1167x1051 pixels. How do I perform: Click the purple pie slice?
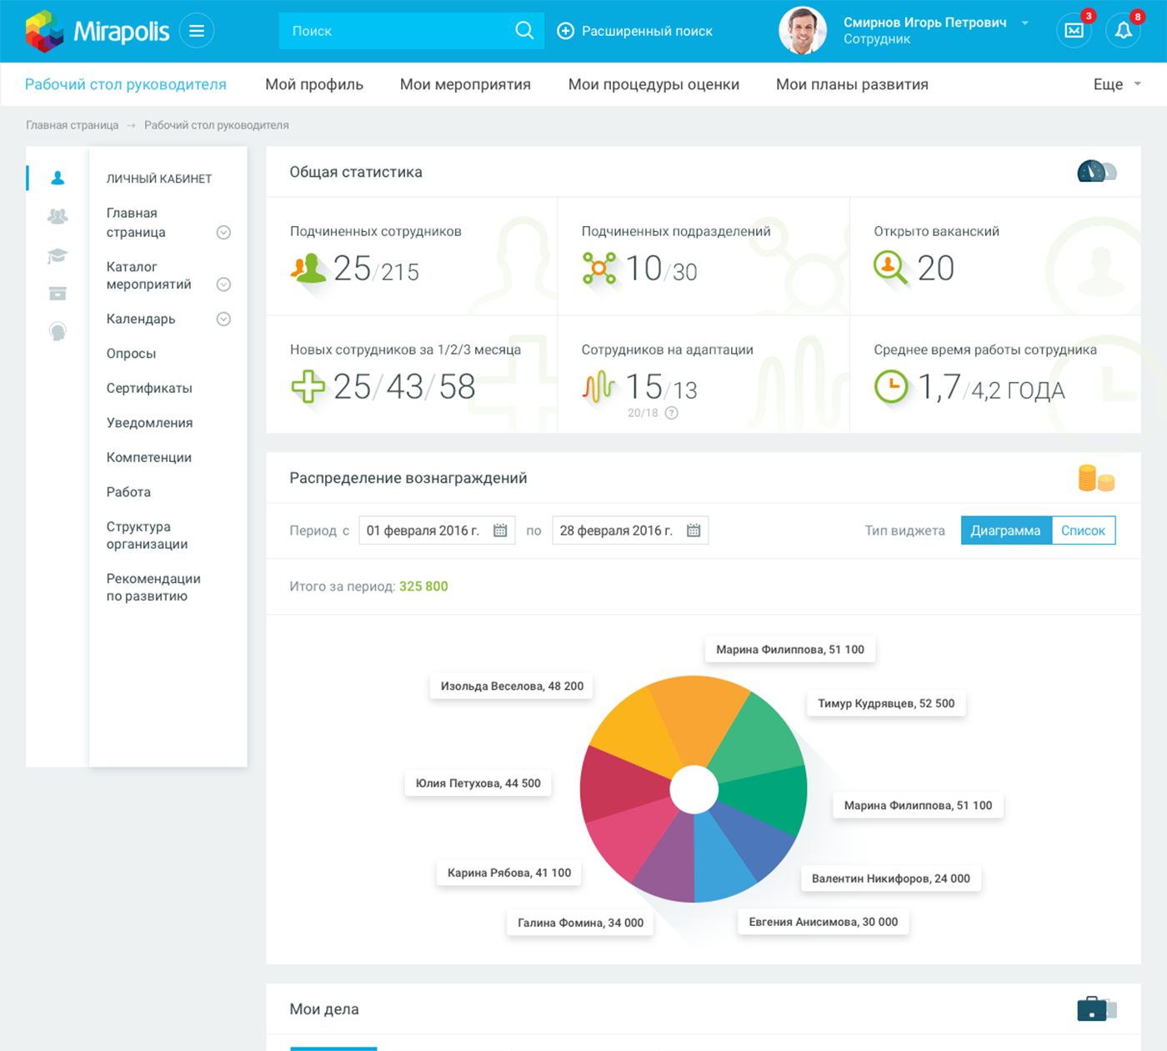[669, 859]
